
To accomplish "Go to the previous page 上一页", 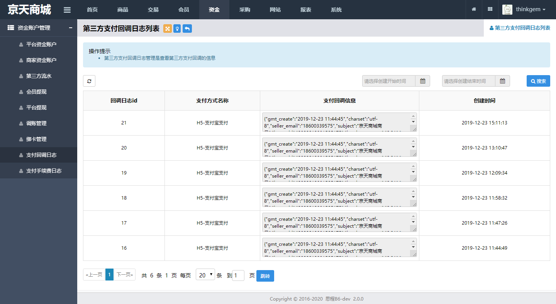I will click(x=94, y=274).
